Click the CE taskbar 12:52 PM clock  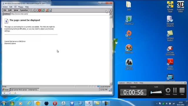coord(104,90)
